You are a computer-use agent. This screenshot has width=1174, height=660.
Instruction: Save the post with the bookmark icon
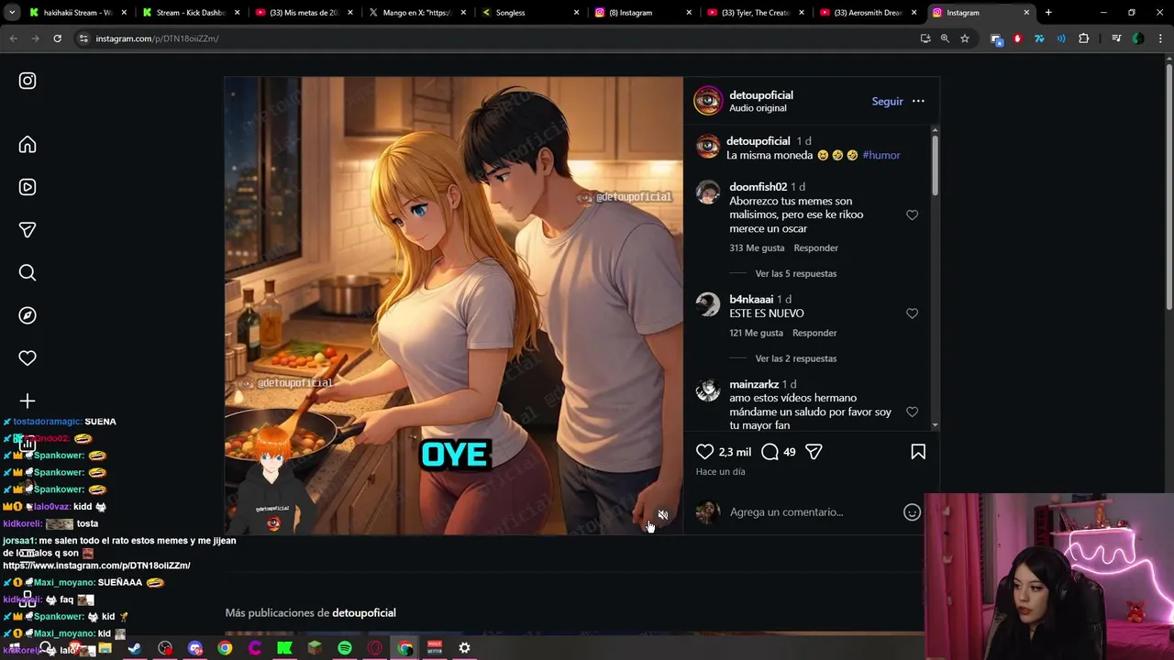[x=918, y=451]
